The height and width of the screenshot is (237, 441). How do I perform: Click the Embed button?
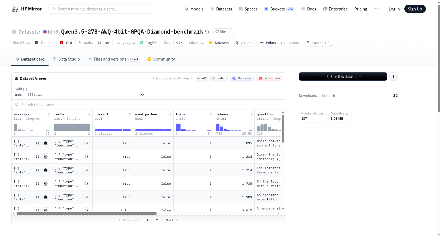click(x=219, y=78)
